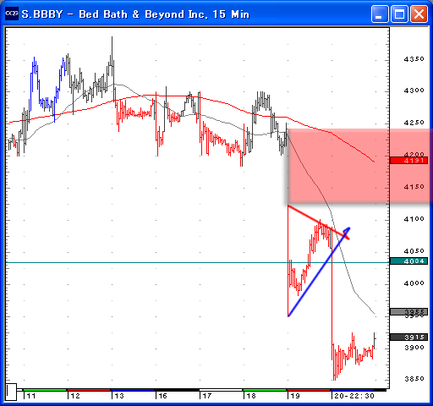The height and width of the screenshot is (406, 433).
Task: Select the 4300 price axis label
Action: [x=414, y=91]
